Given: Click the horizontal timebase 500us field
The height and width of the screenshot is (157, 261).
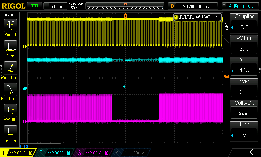Looking at the screenshot, I should pyautogui.click(x=55, y=6).
